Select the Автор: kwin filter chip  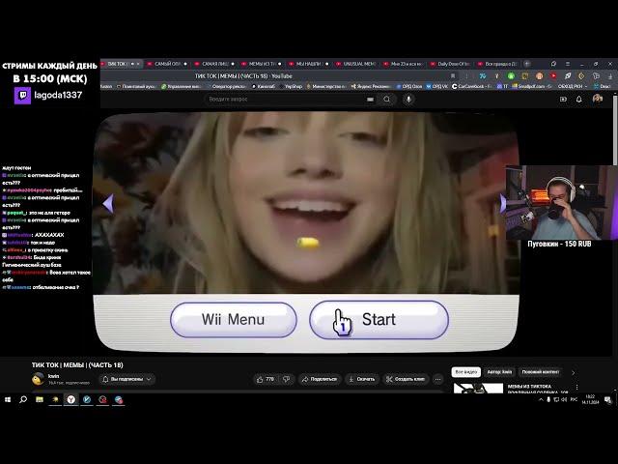[x=499, y=372]
